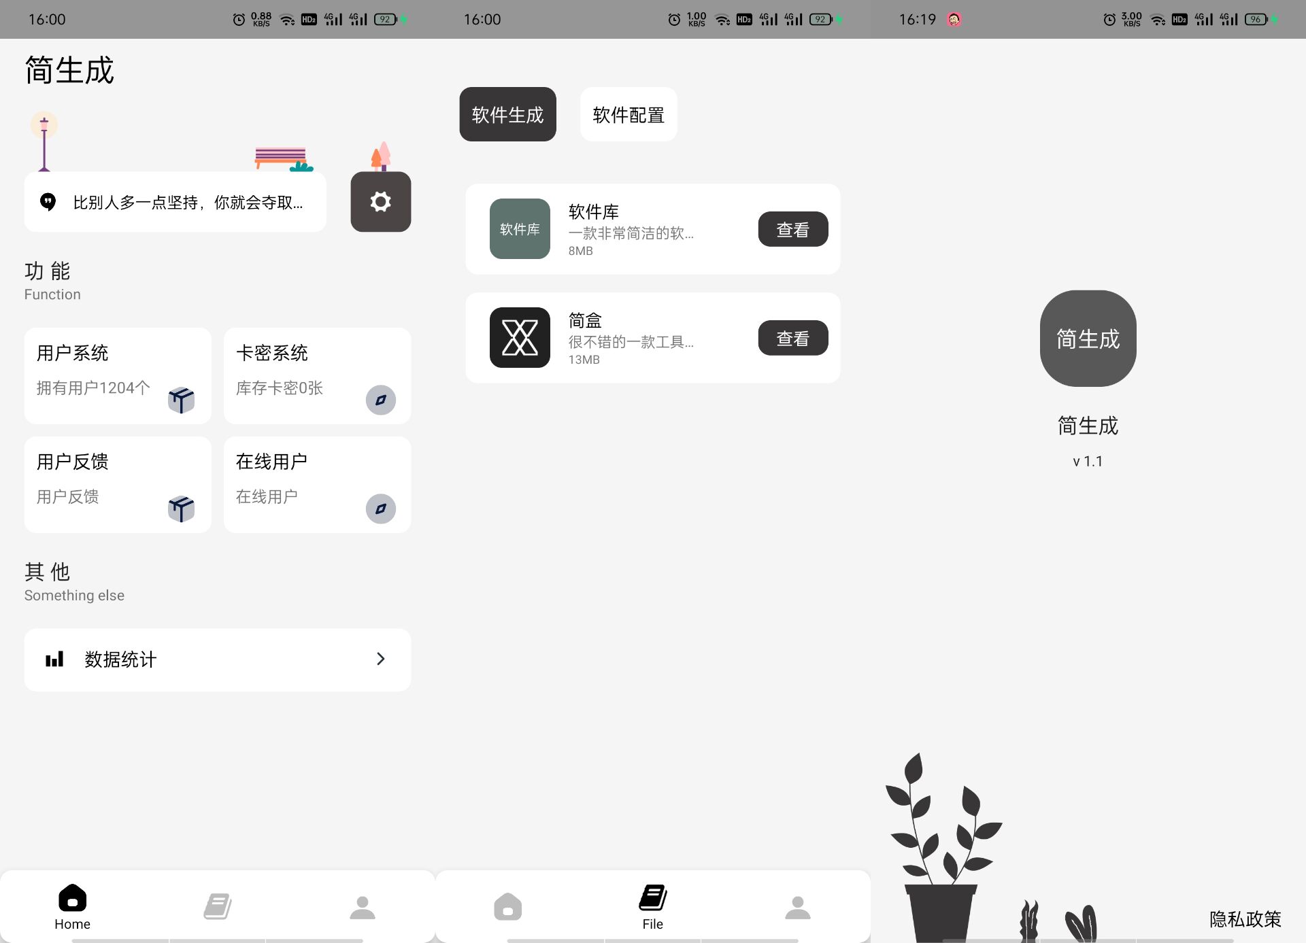Click 查看 button for 软件库
Image resolution: width=1306 pixels, height=943 pixels.
(x=794, y=228)
